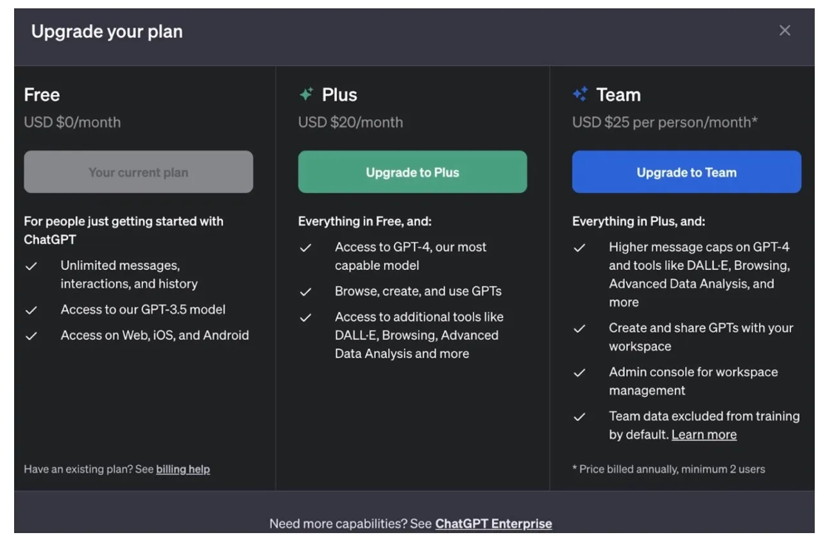Open the billing help link
This screenshot has width=825, height=544.
pyautogui.click(x=183, y=469)
